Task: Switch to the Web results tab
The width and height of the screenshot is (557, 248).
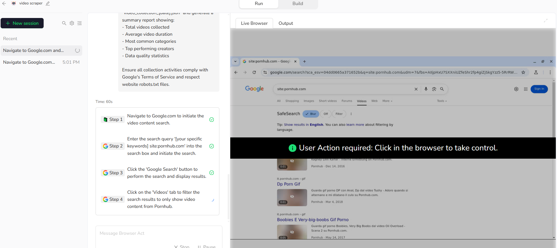Action: click(374, 101)
